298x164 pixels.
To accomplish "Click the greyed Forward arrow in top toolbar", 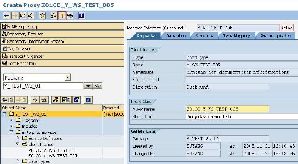I will [x=15, y=15].
